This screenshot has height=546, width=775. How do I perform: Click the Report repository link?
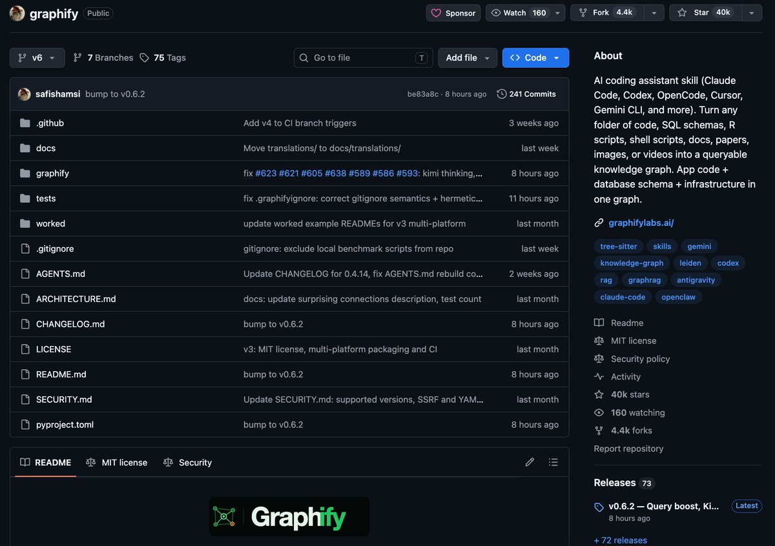[628, 449]
